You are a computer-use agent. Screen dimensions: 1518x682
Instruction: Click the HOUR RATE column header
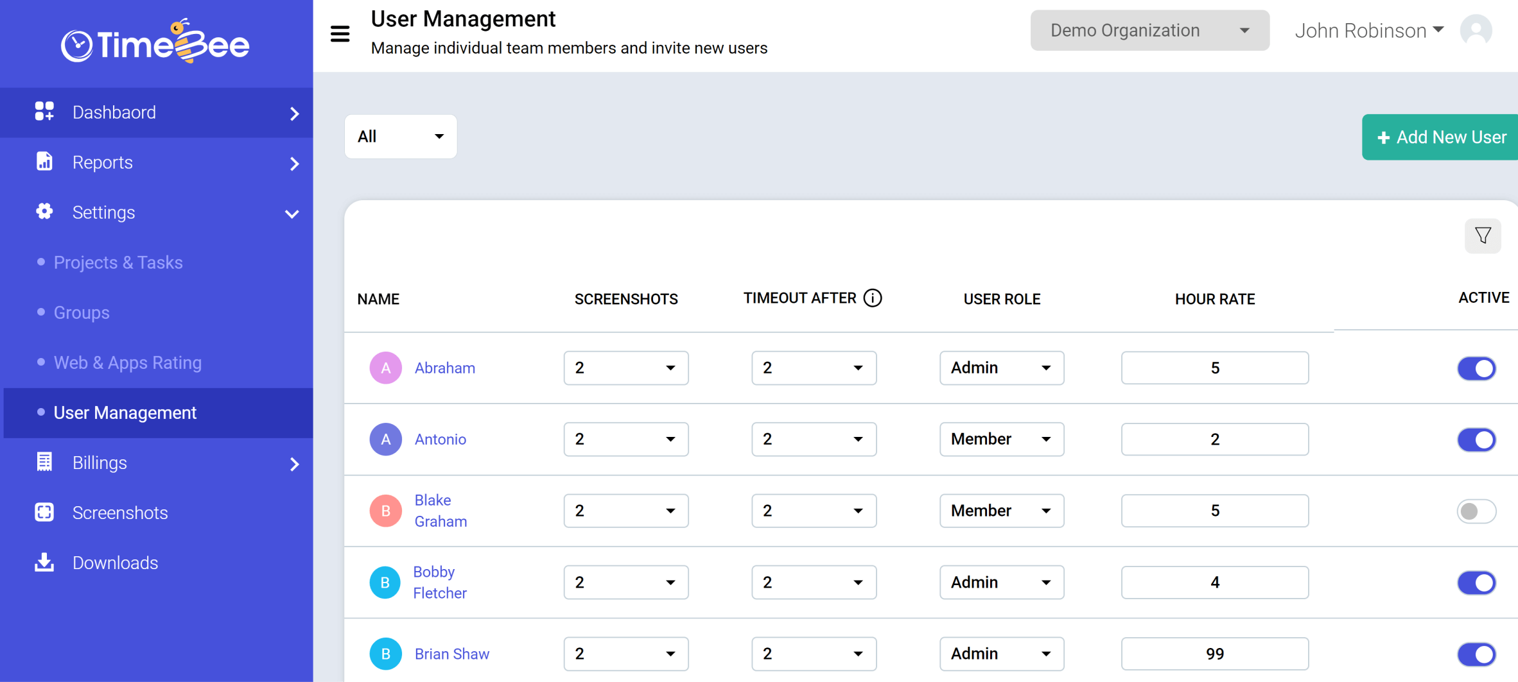1215,299
